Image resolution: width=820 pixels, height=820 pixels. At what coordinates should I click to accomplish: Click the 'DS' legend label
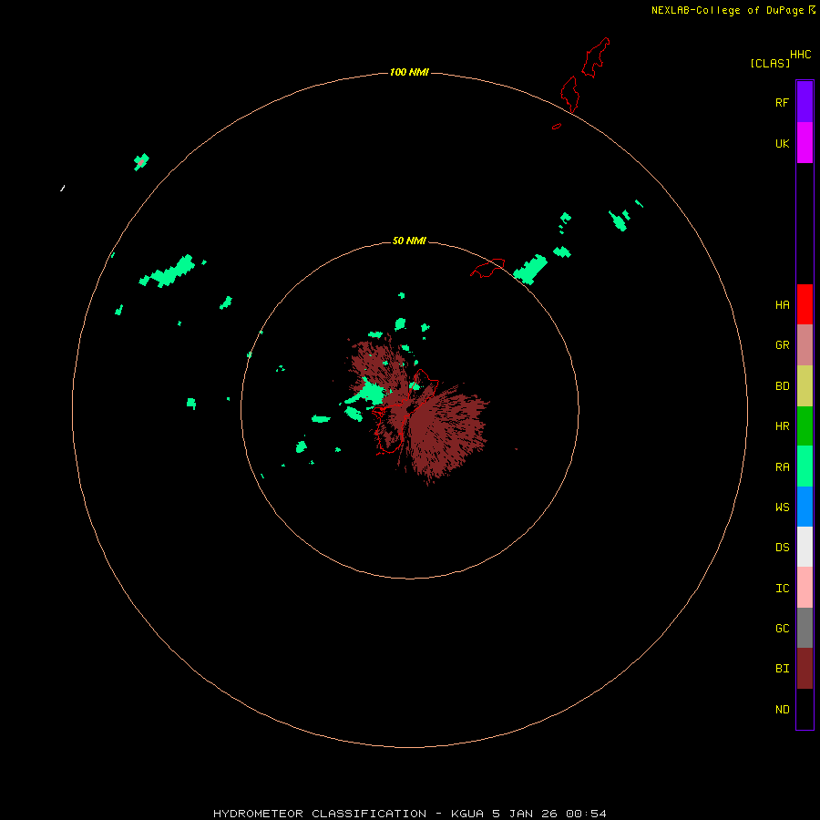click(x=783, y=548)
